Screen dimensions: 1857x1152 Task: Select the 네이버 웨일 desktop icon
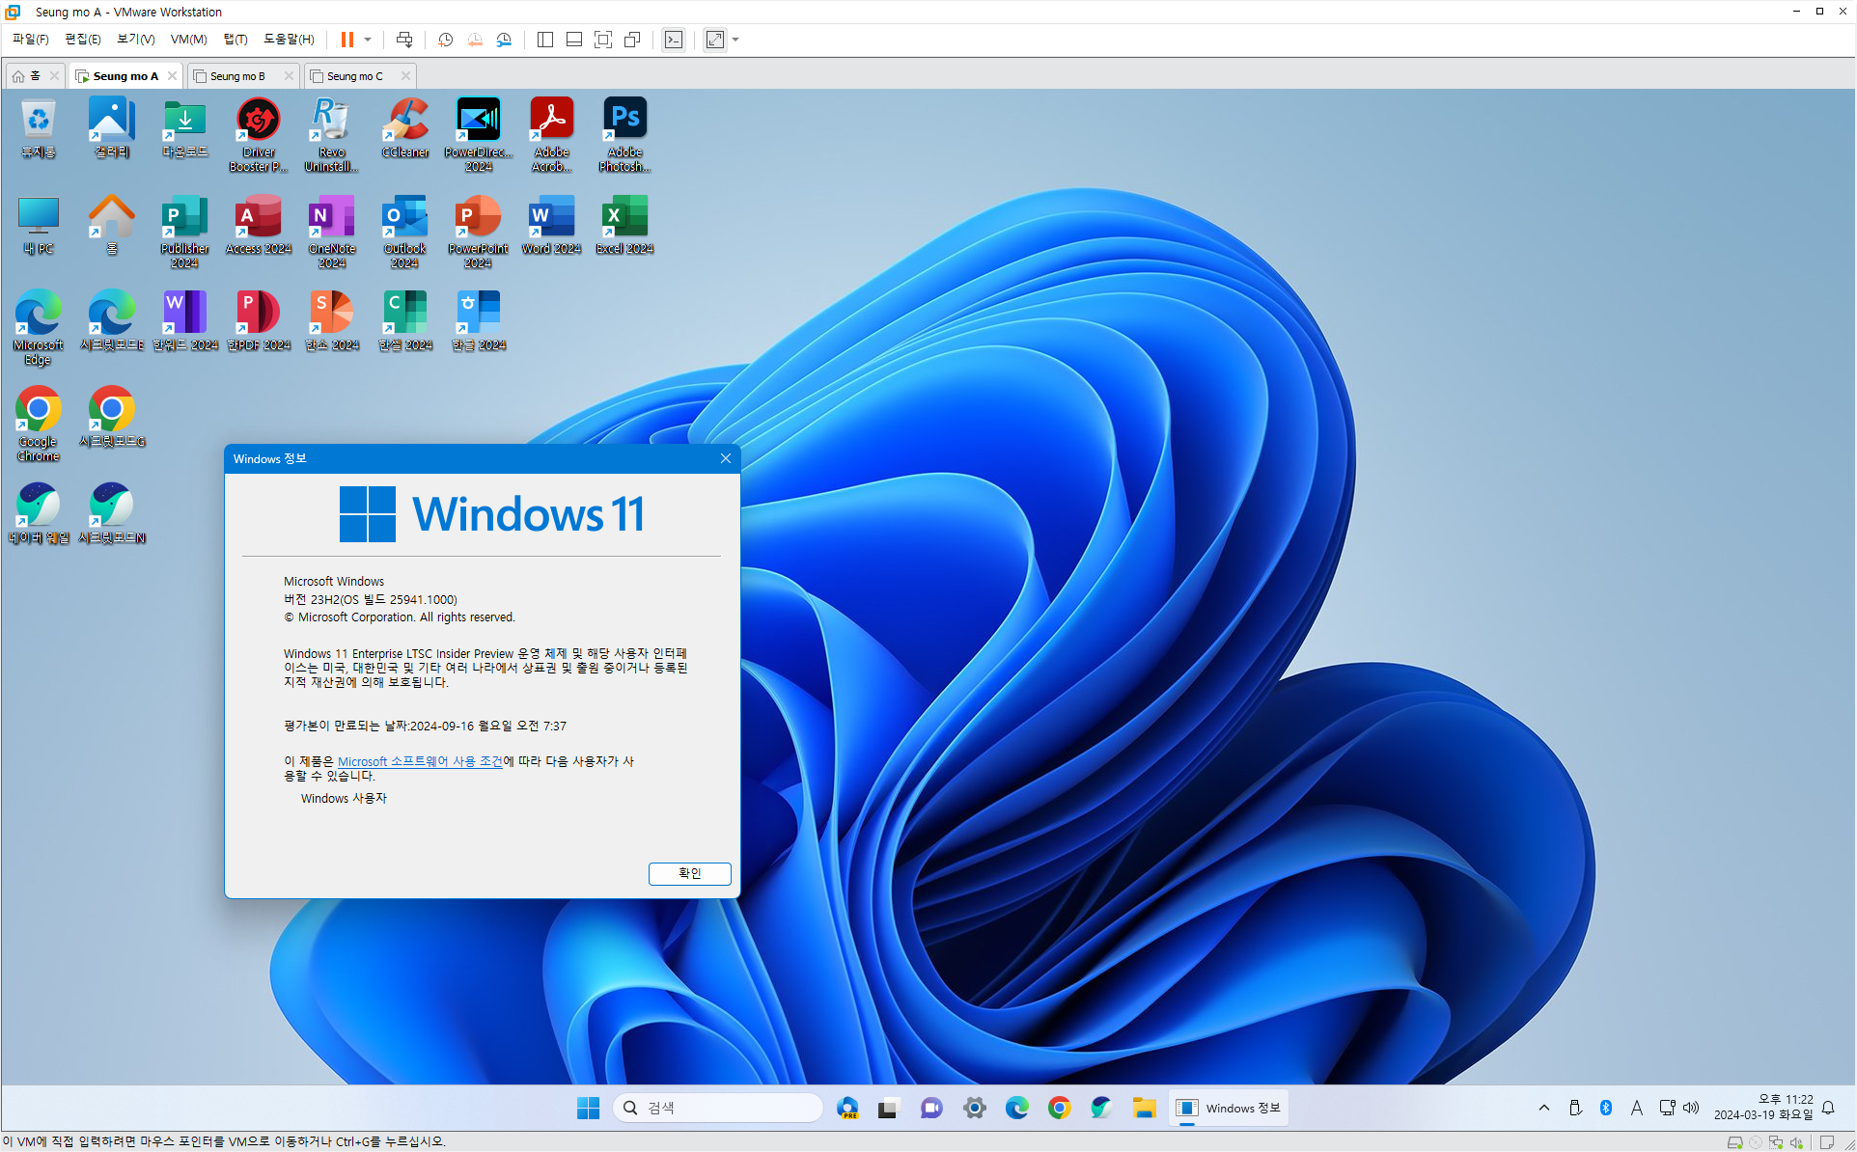(x=39, y=514)
